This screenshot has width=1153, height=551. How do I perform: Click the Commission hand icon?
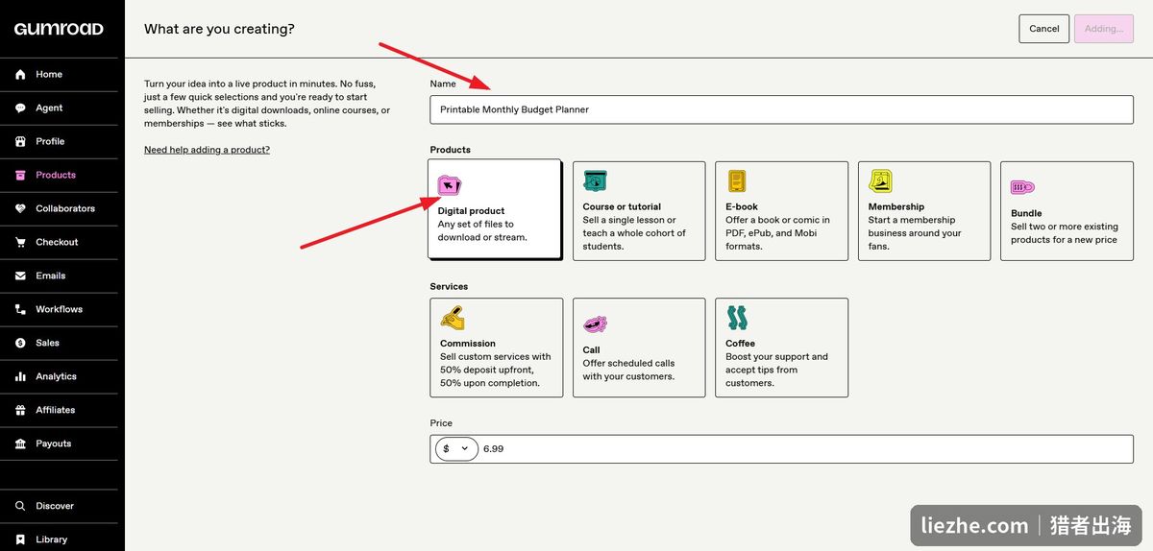(453, 318)
